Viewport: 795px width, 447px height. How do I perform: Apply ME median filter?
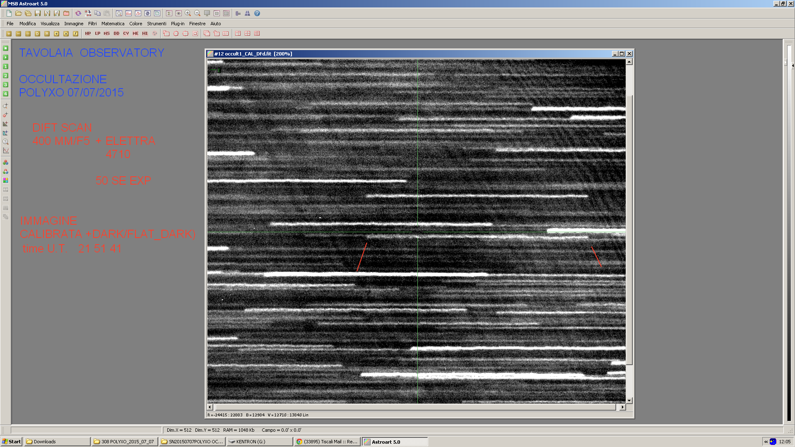click(x=135, y=34)
